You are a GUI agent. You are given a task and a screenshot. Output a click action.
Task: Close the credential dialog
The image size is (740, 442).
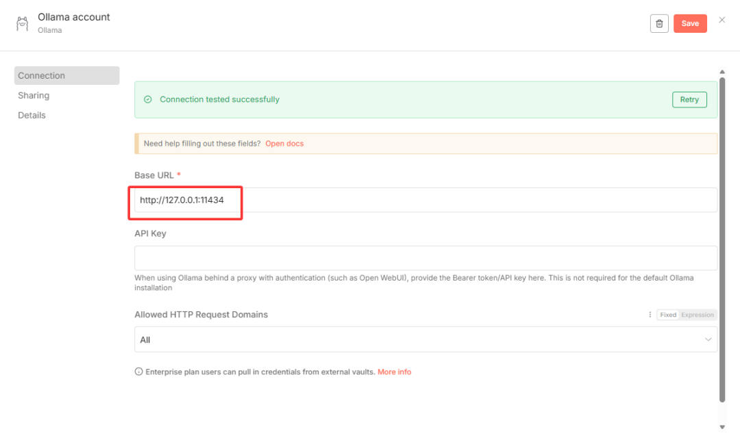coord(721,20)
